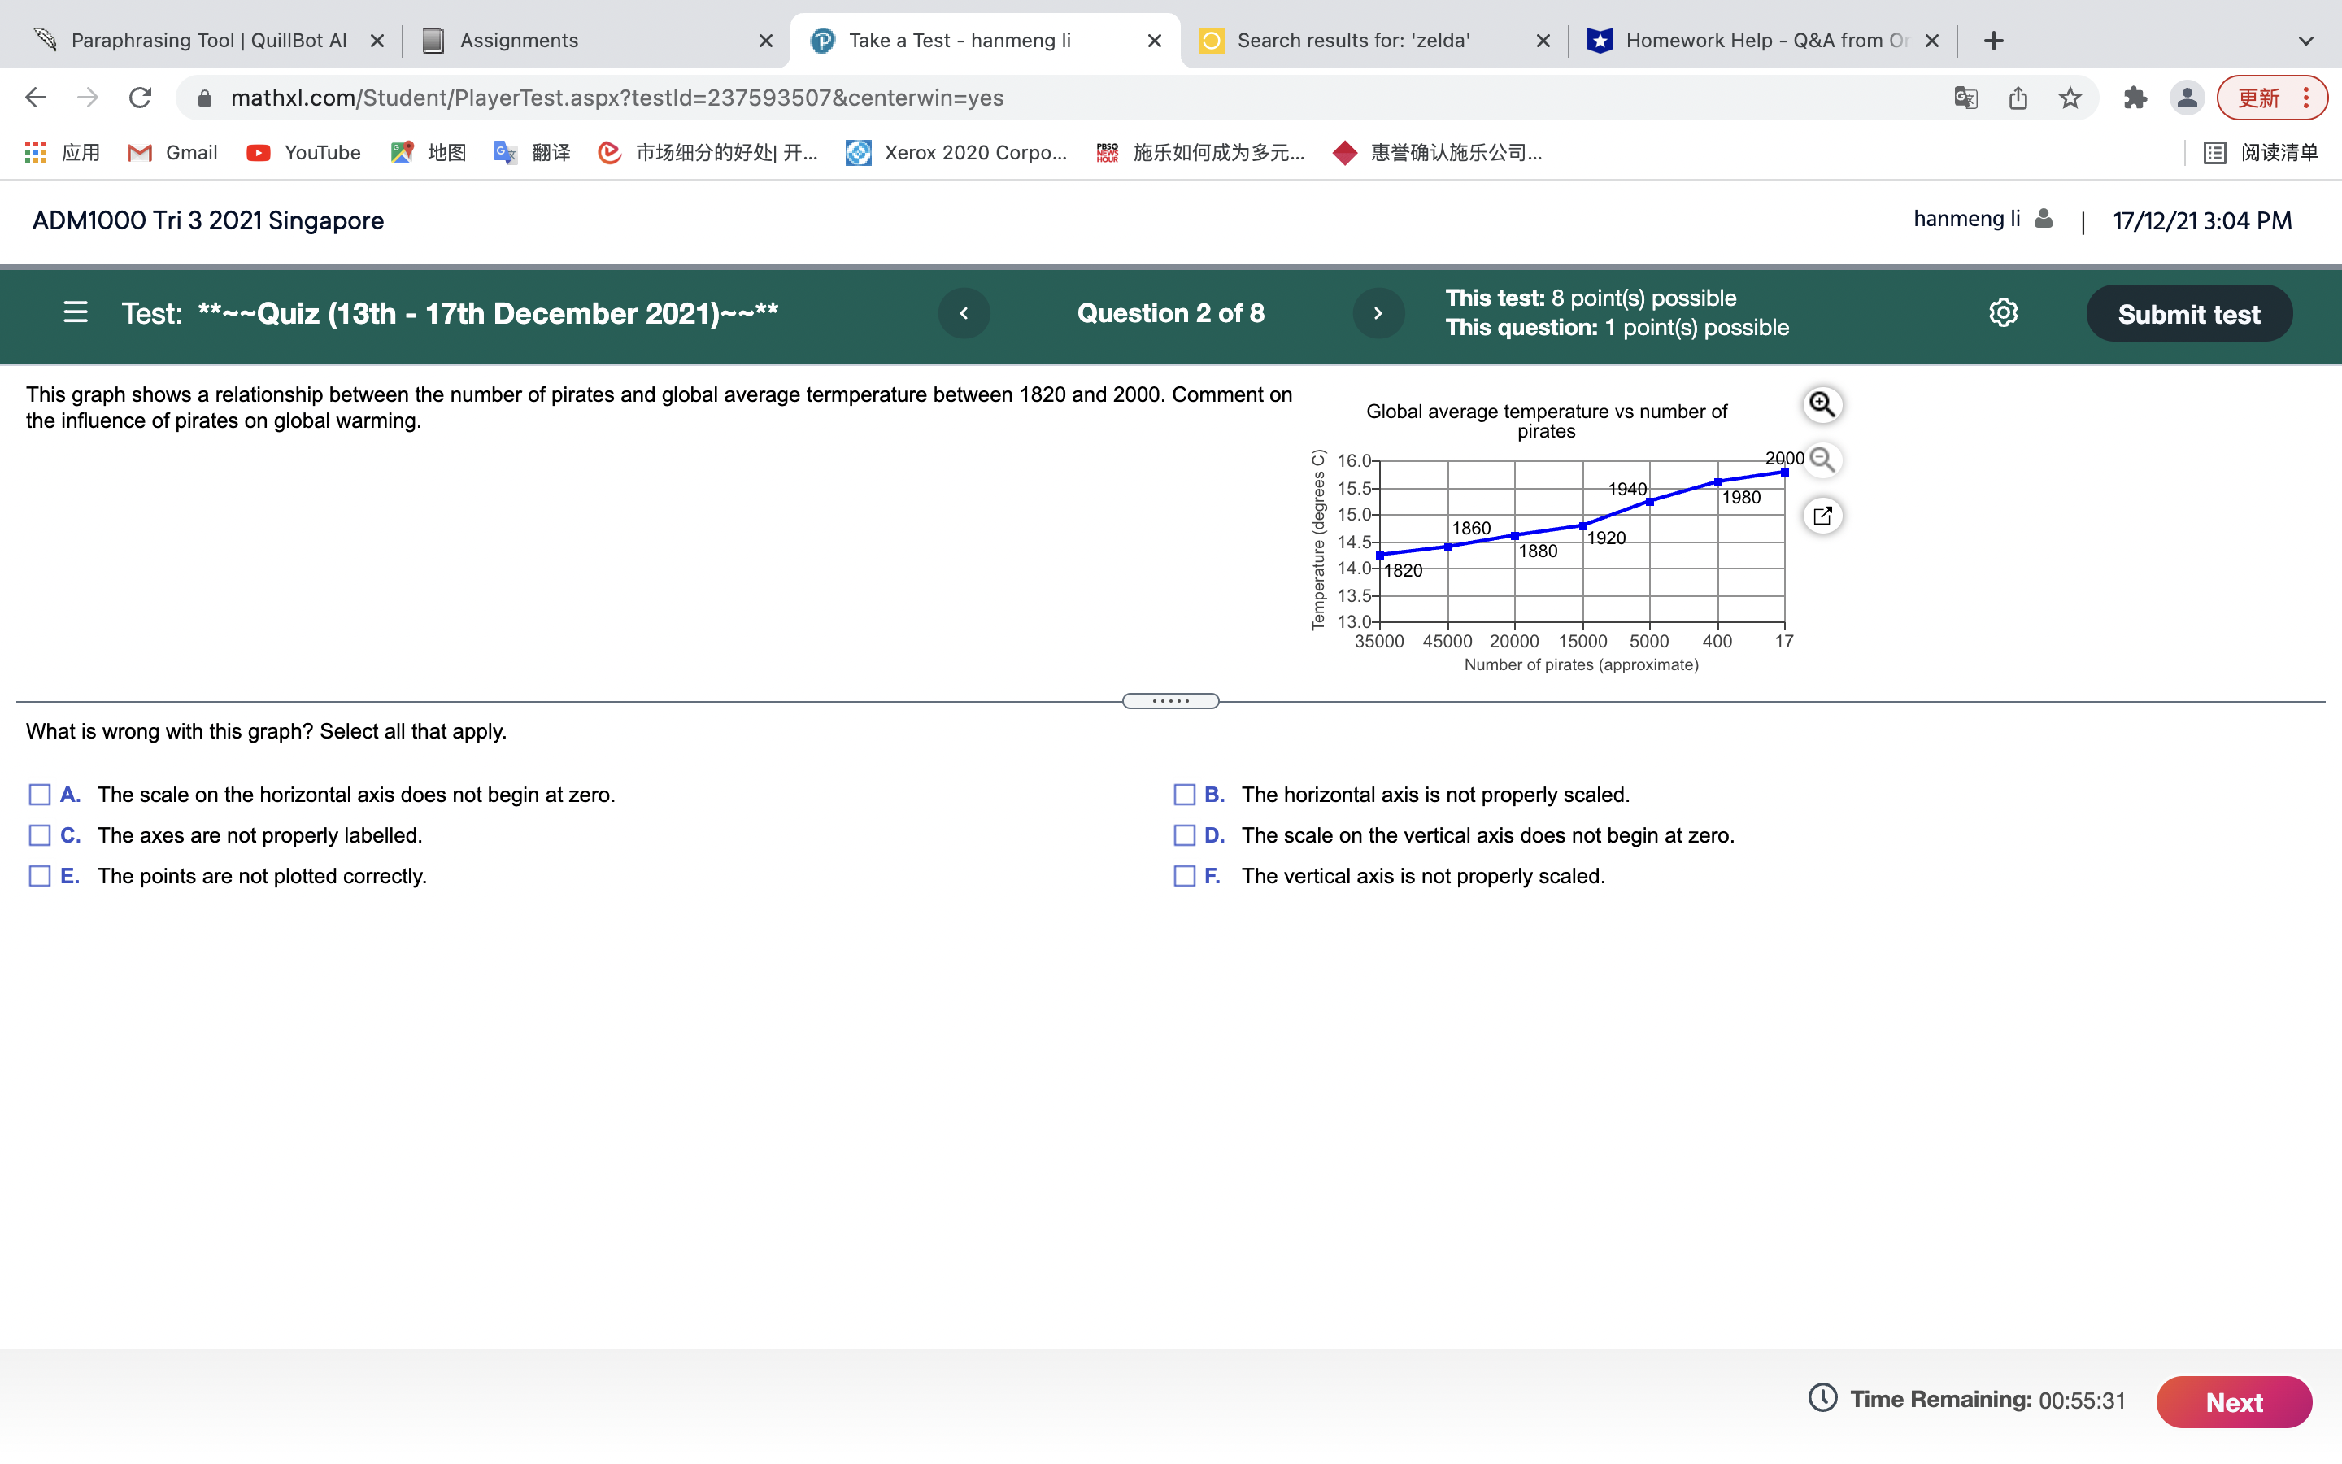The width and height of the screenshot is (2342, 1464).
Task: Check option E about points plotted incorrectly
Action: click(x=39, y=875)
